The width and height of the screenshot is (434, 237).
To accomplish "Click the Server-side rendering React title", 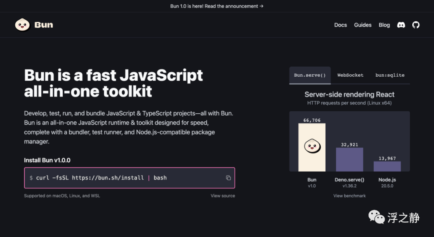I will click(349, 94).
